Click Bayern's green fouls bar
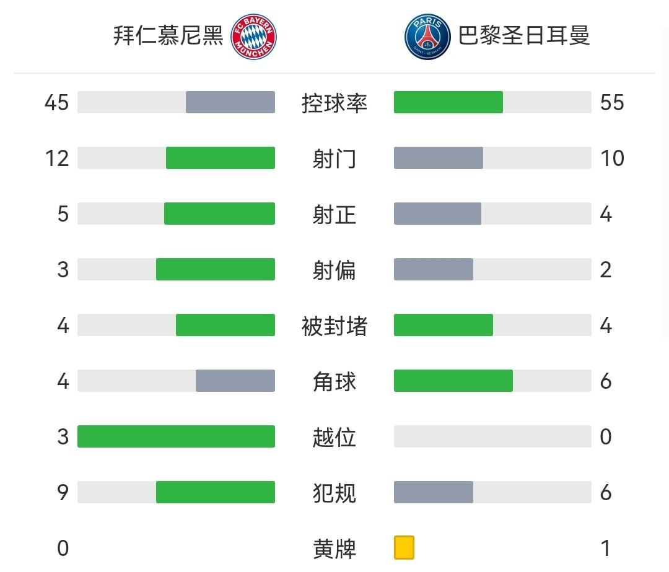Image resolution: width=669 pixels, height=572 pixels. tap(216, 492)
